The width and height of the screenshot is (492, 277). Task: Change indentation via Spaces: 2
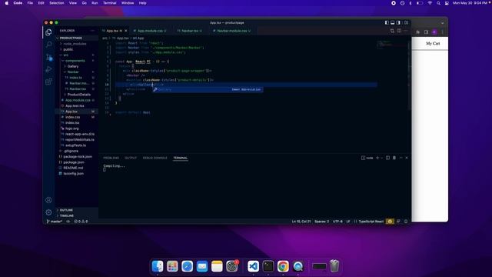(321, 222)
